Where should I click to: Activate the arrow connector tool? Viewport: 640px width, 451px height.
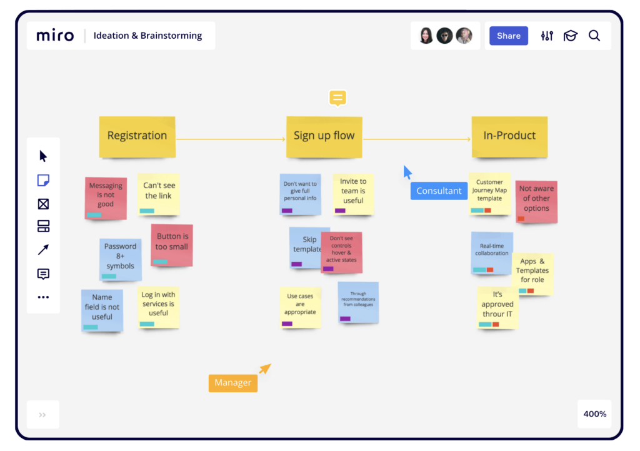click(43, 250)
